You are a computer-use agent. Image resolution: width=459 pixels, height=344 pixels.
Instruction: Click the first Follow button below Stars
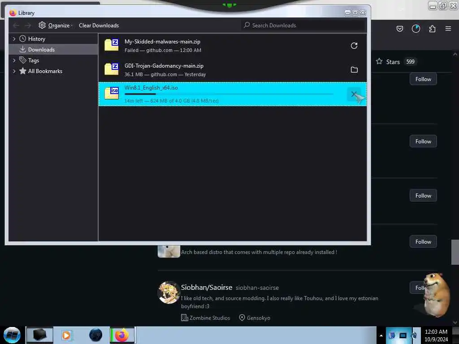[423, 79]
